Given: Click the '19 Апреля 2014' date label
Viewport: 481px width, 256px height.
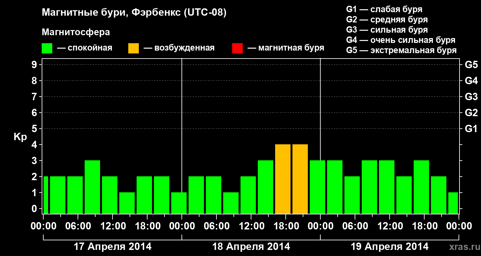Looking at the screenshot, I should pyautogui.click(x=390, y=247).
